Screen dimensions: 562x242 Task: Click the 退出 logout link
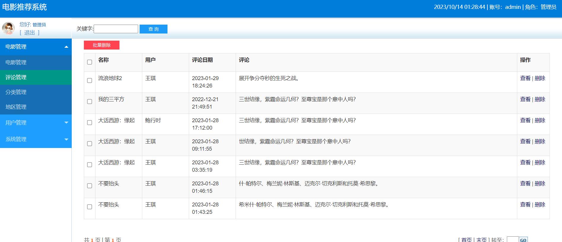(x=29, y=33)
